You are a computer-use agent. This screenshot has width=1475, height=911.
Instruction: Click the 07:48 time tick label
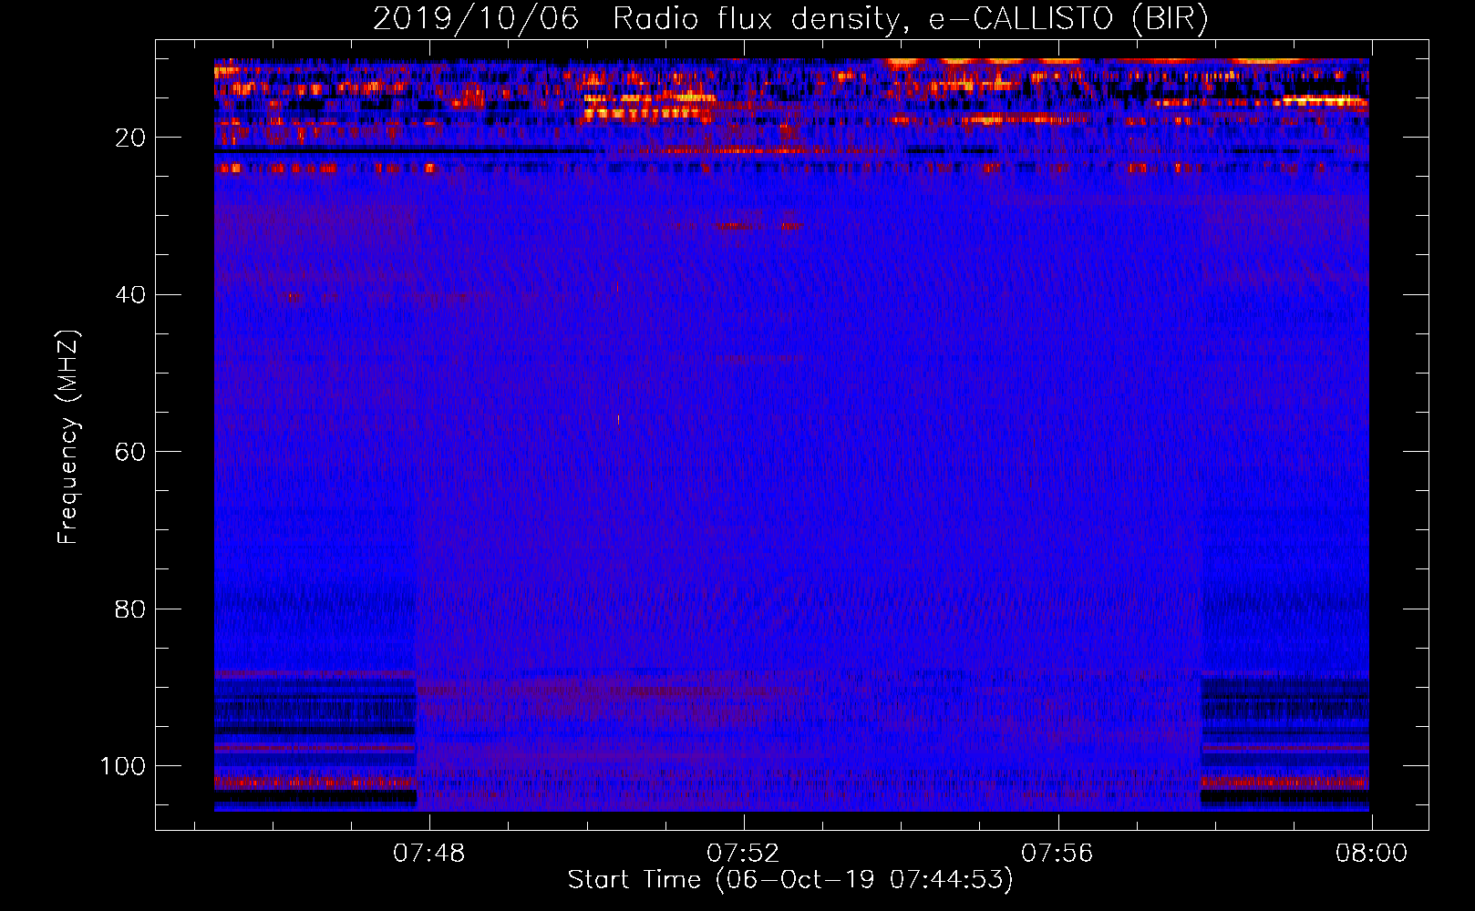click(x=428, y=854)
